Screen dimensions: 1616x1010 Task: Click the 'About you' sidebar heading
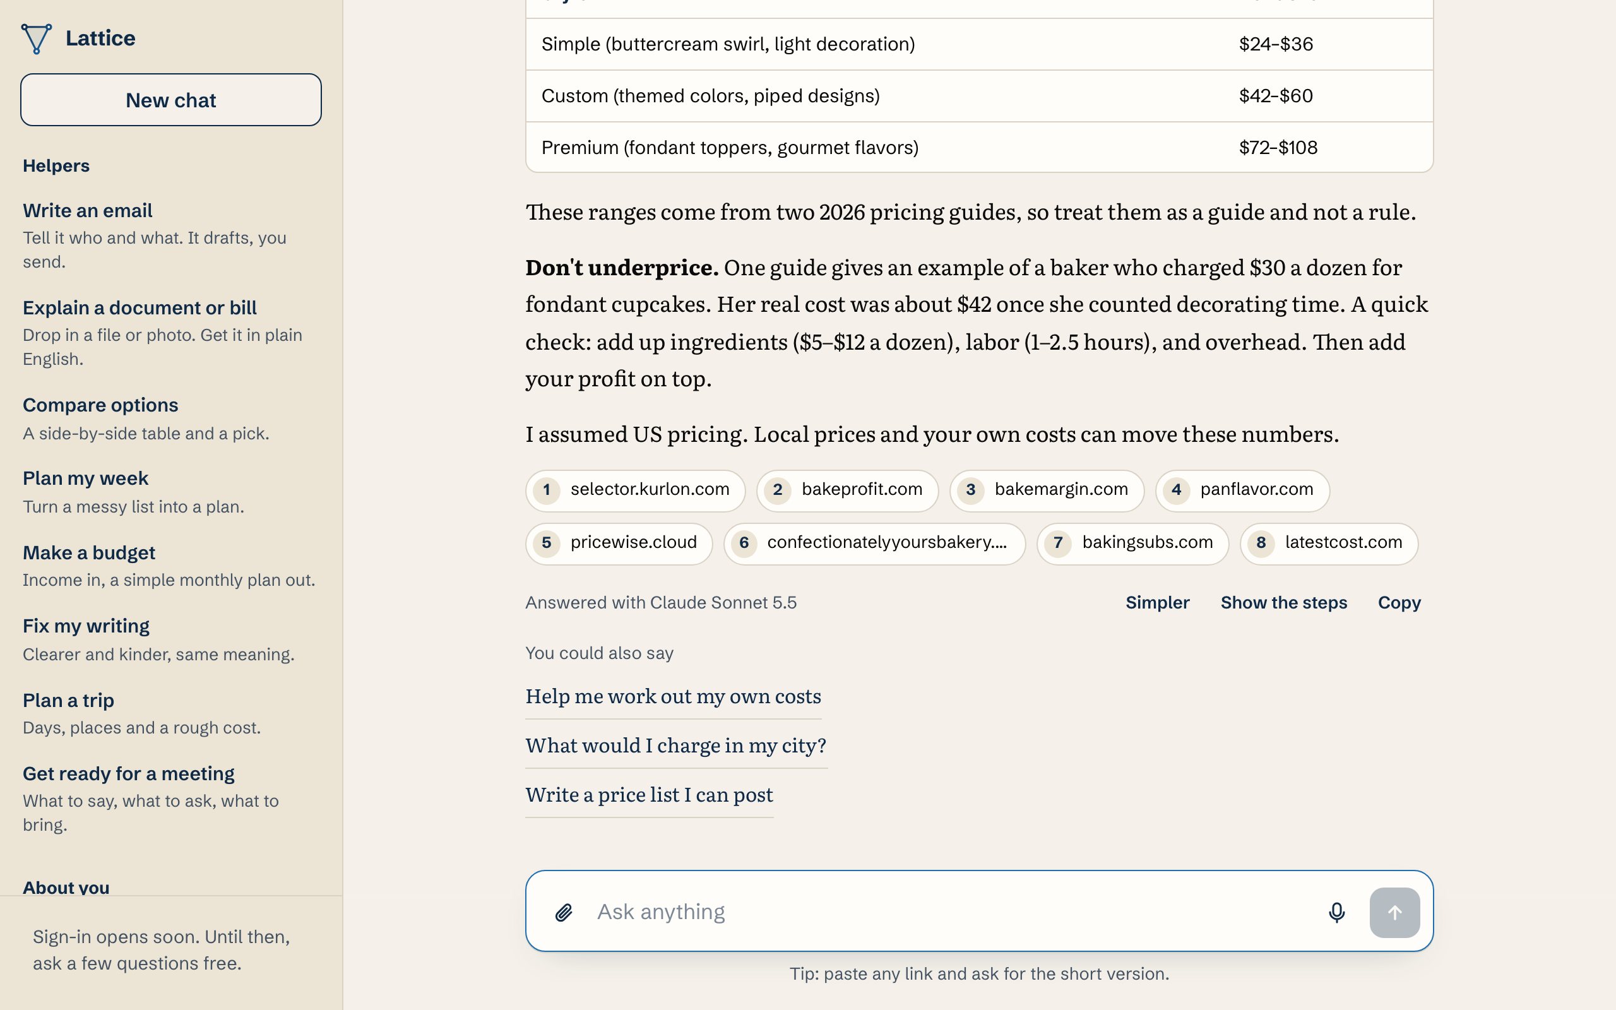pos(66,887)
